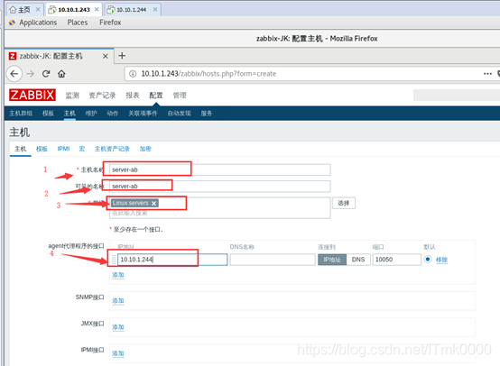Click the 移除 link for agent interface

click(441, 260)
